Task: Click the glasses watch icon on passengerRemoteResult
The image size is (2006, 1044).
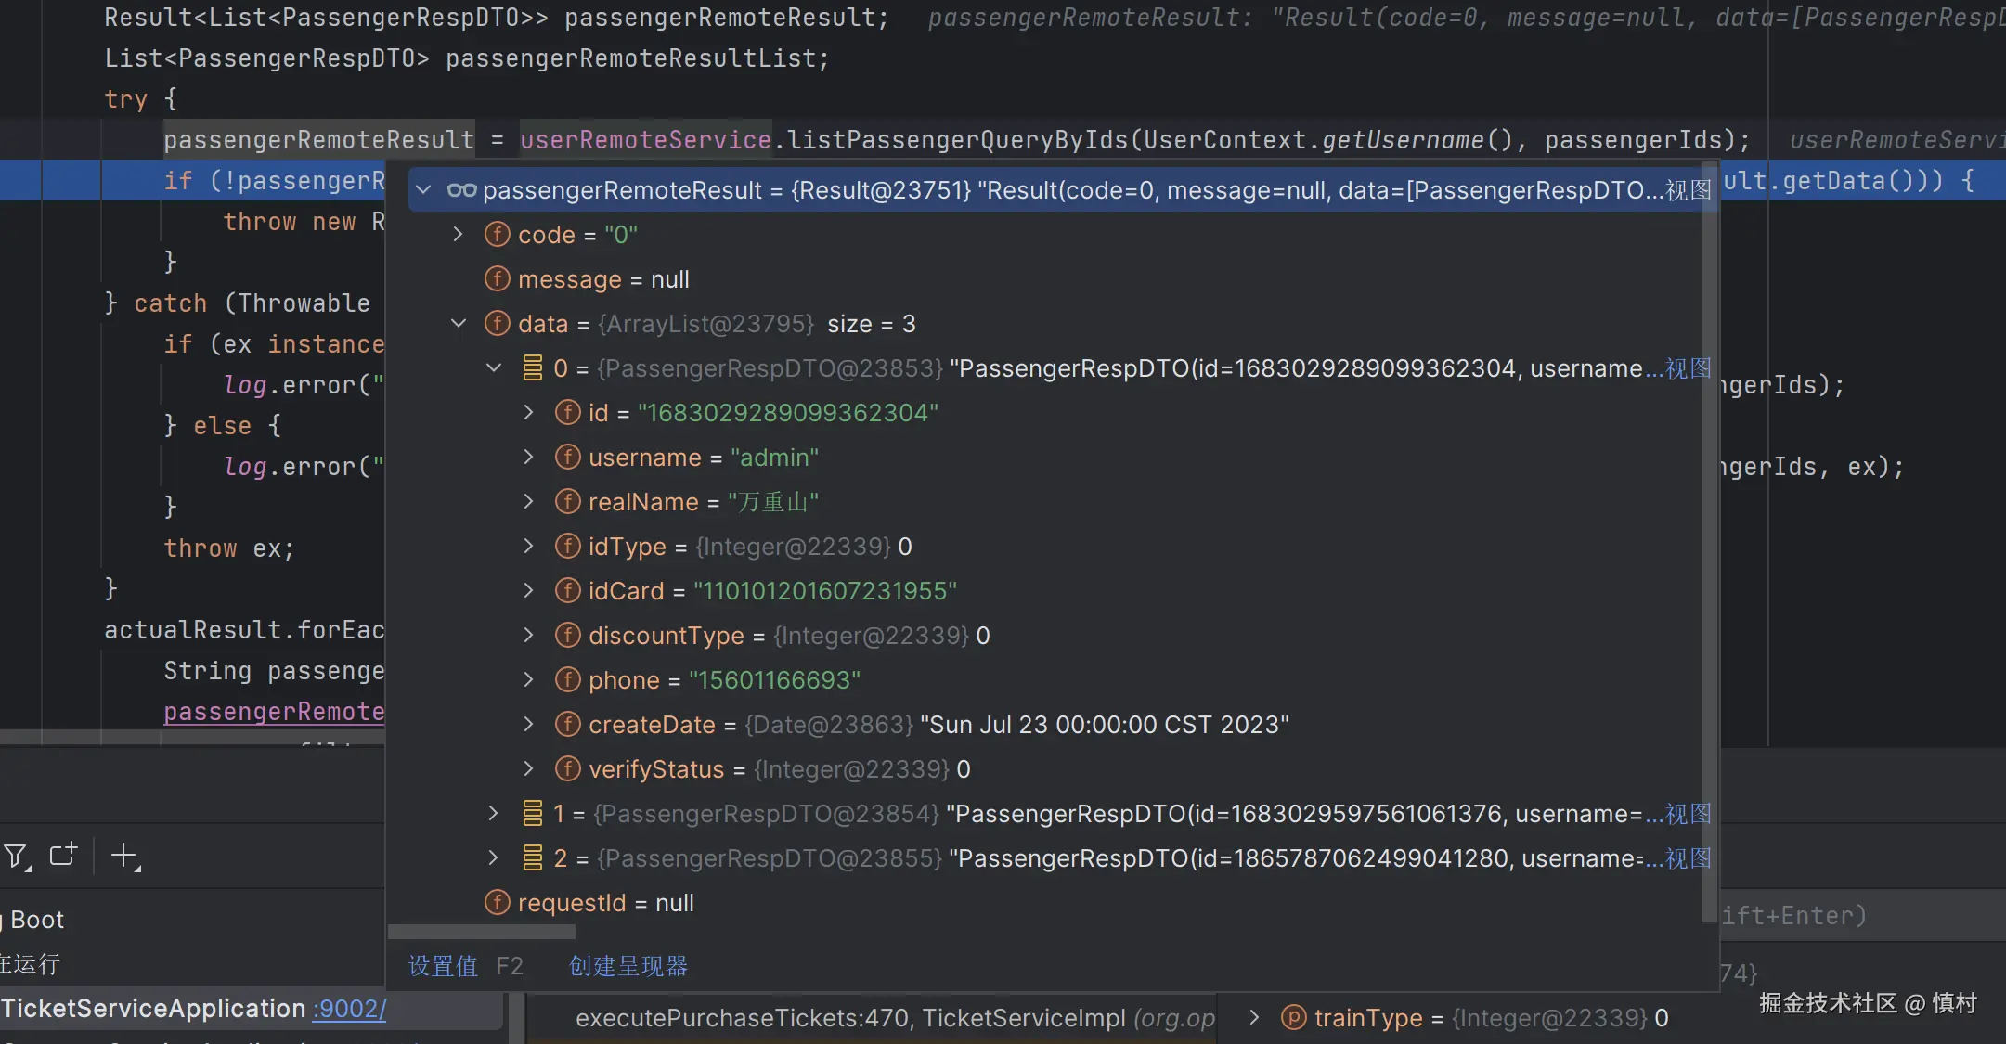Action: click(461, 190)
